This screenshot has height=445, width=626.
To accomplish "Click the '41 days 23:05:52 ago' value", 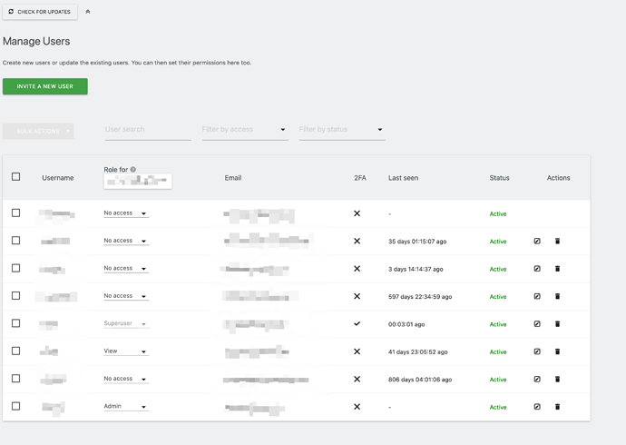I will [x=418, y=352].
